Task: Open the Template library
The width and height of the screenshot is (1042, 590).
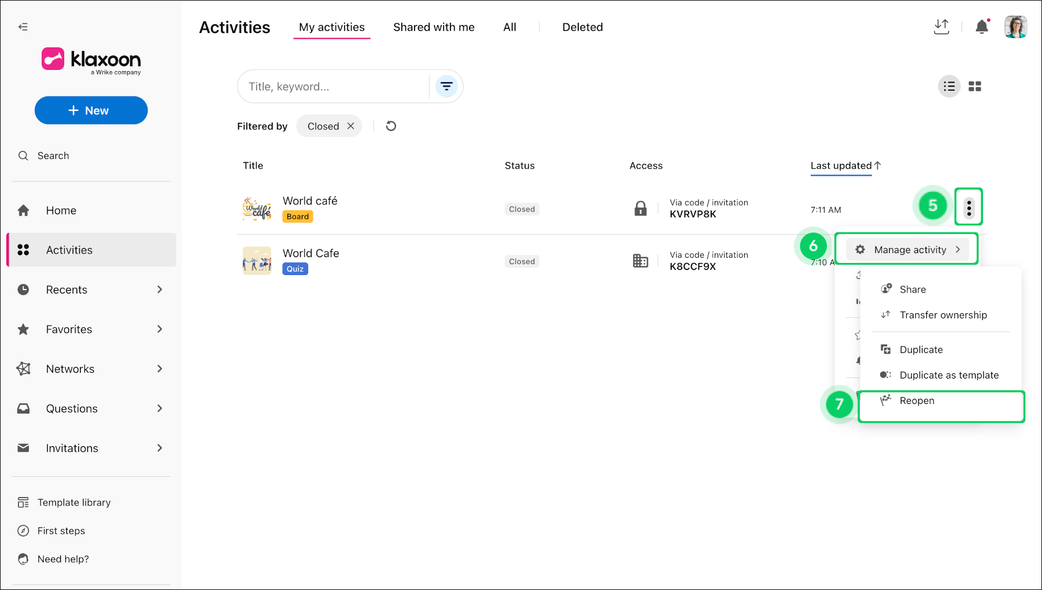Action: [x=73, y=502]
